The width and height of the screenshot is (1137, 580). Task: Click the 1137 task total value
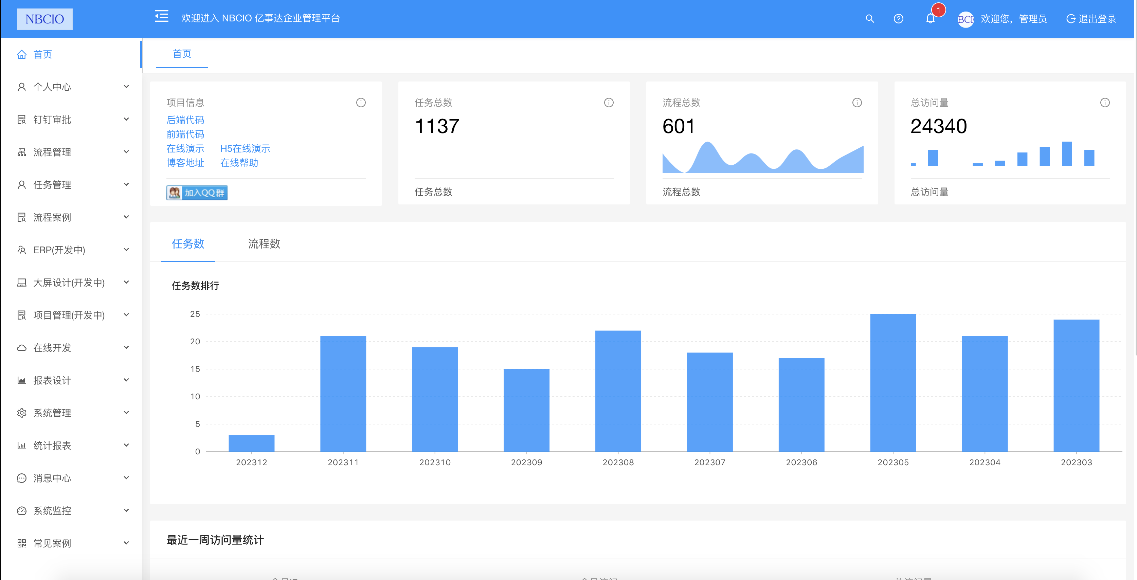click(x=437, y=127)
